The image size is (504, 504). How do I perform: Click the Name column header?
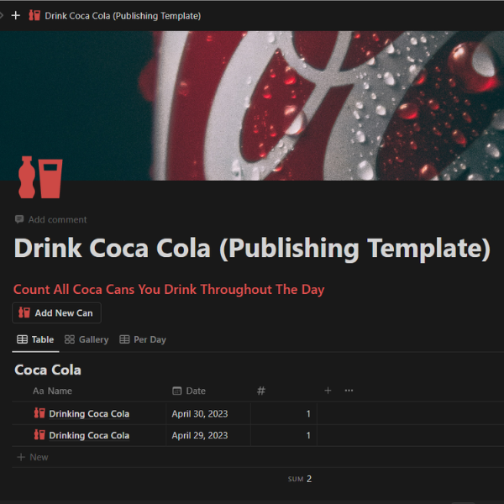point(52,391)
